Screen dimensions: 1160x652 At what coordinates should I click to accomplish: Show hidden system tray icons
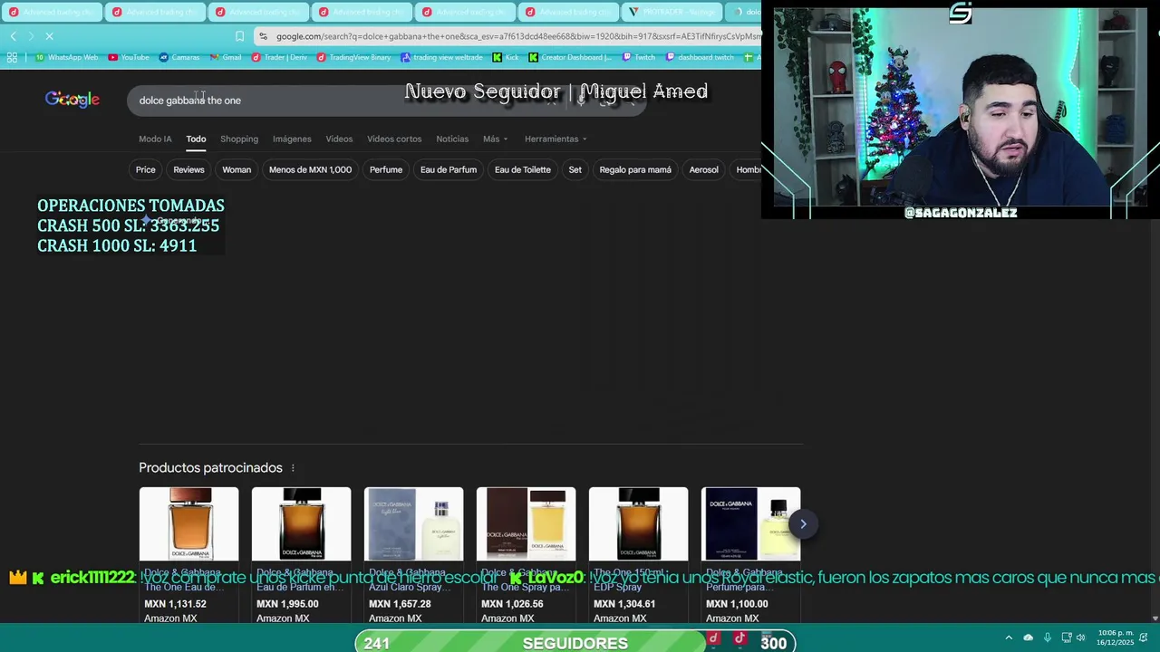pyautogui.click(x=1009, y=638)
